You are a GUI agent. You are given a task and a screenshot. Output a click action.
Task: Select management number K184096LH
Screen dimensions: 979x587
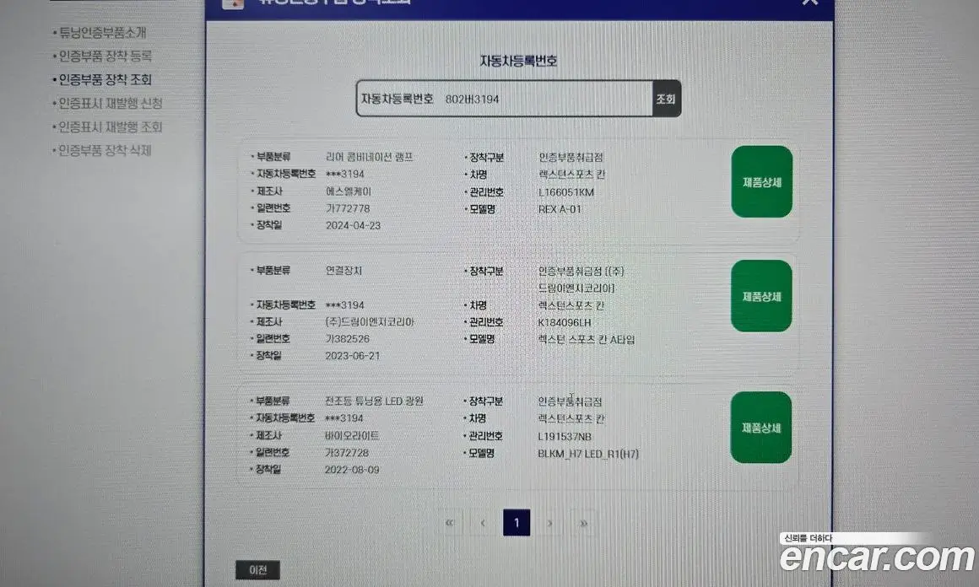click(565, 322)
